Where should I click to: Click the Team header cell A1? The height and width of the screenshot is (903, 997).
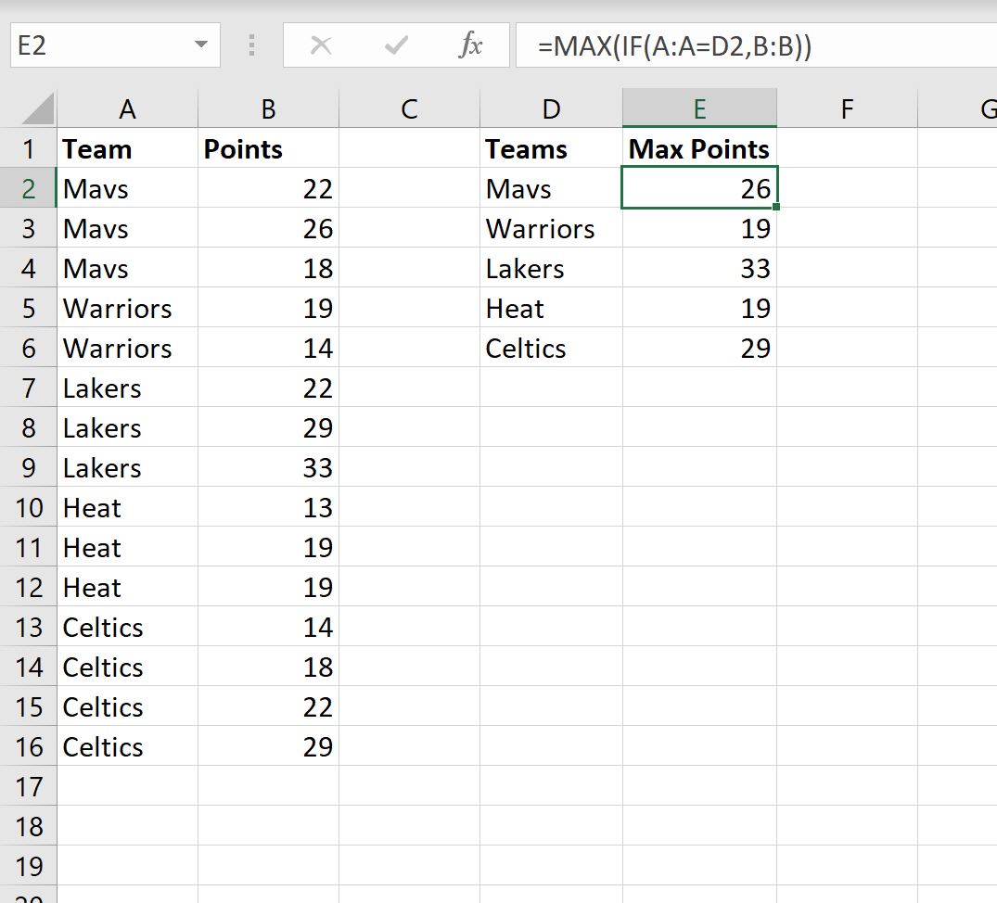click(x=127, y=149)
